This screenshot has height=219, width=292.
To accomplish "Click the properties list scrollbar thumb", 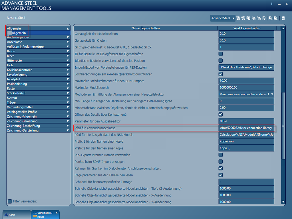I will click(x=283, y=126).
